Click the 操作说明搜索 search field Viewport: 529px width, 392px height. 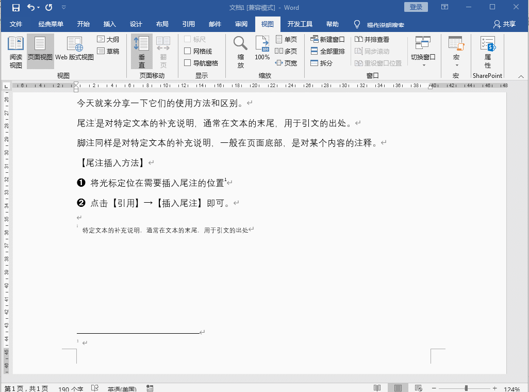[385, 25]
